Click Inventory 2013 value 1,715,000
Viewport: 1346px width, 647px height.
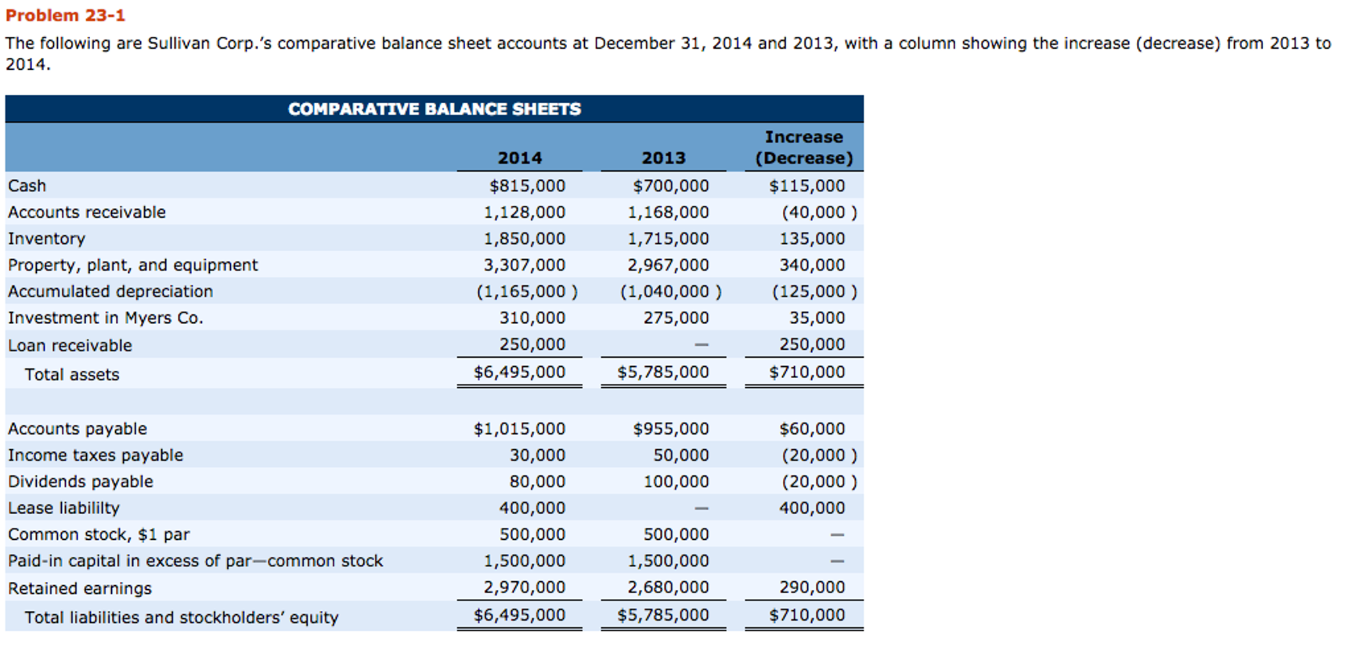tap(668, 239)
